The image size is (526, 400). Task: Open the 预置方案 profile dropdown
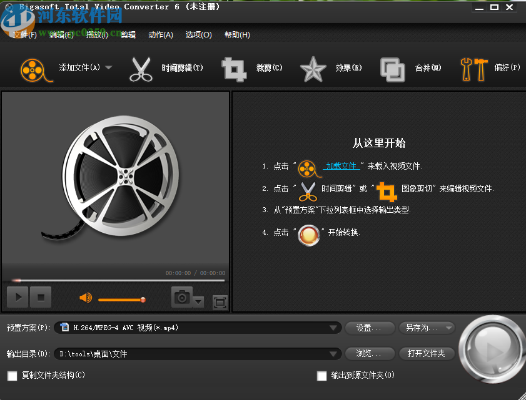coord(333,328)
